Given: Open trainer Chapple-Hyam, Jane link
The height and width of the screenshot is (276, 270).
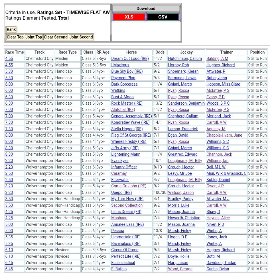Looking at the screenshot, I should pyautogui.click(x=224, y=135).
